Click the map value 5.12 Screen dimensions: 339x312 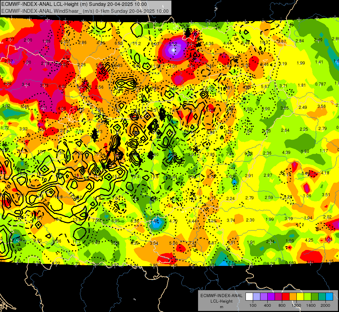(x=173, y=44)
